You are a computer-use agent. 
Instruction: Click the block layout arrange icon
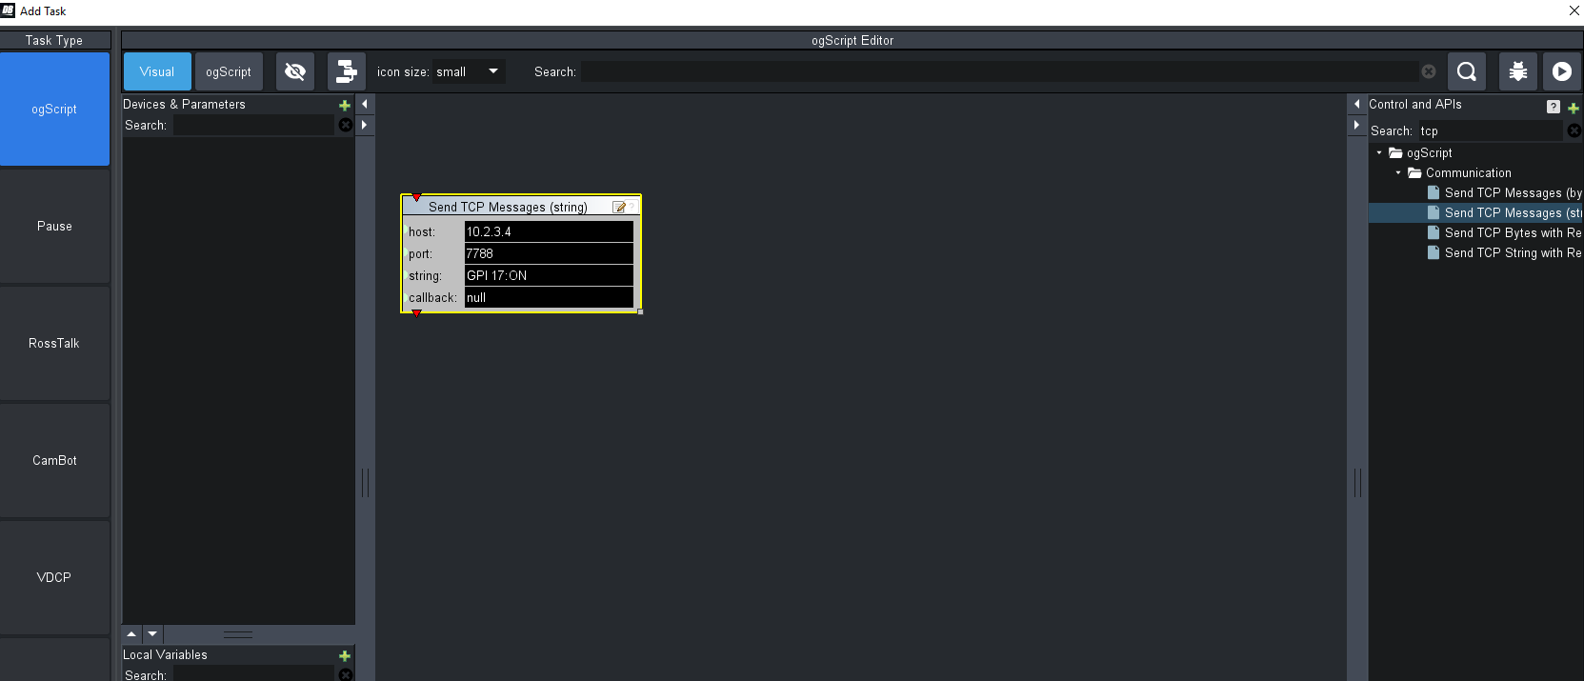[x=347, y=71]
